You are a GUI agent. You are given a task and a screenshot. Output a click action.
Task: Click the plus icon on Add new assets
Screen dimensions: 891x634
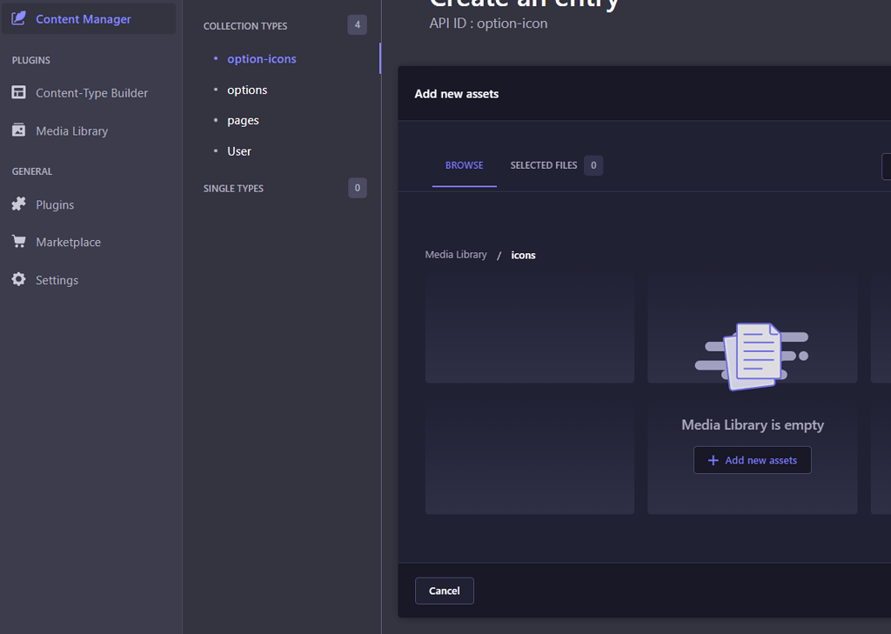[x=713, y=459]
